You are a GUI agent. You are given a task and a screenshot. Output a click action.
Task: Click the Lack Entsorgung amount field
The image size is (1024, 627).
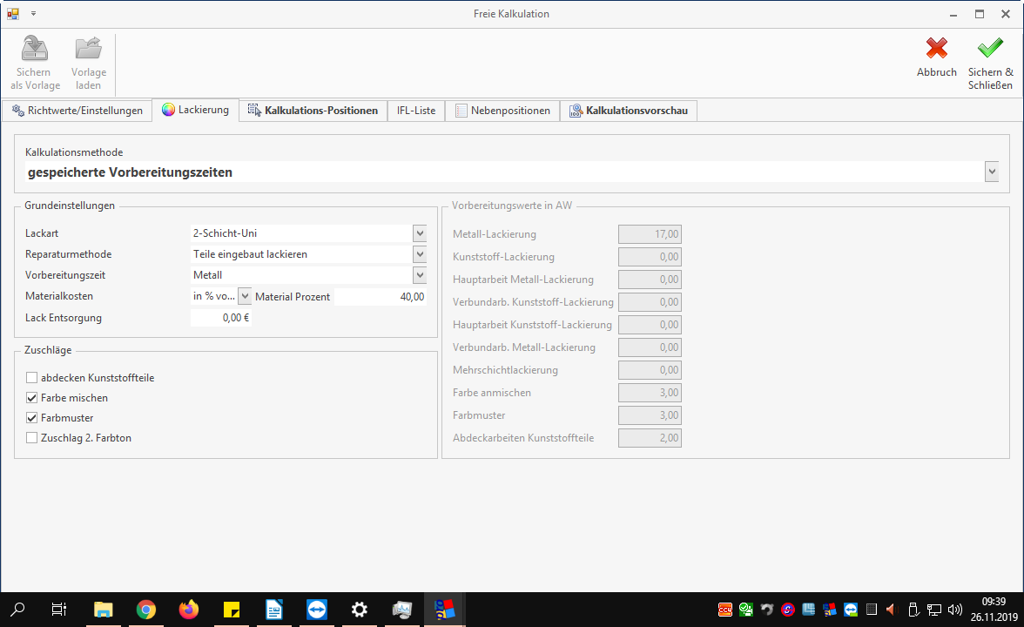tap(221, 318)
